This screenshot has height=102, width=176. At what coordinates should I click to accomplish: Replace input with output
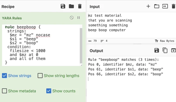click(x=173, y=51)
